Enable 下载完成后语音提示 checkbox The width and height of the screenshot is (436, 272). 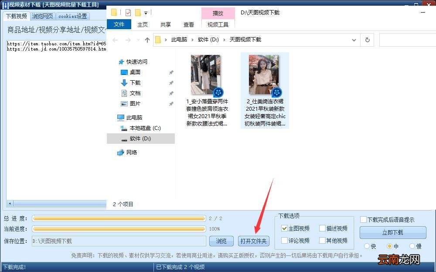(x=363, y=219)
